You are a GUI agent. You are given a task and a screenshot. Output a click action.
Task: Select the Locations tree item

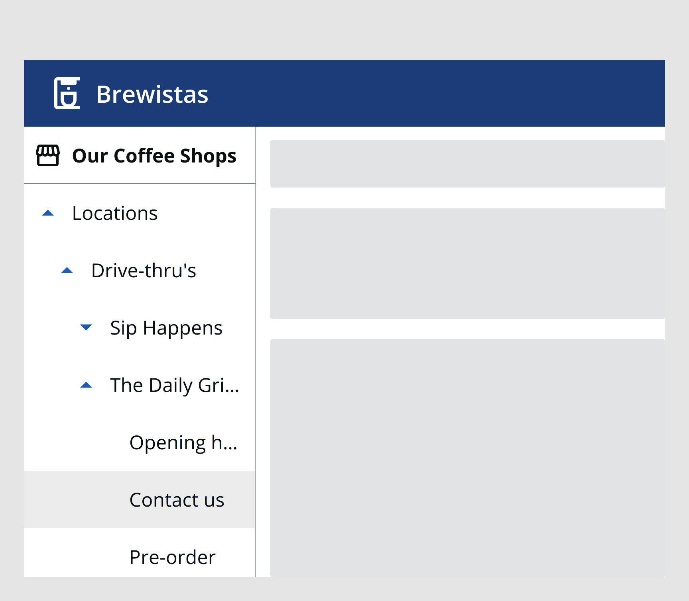115,213
